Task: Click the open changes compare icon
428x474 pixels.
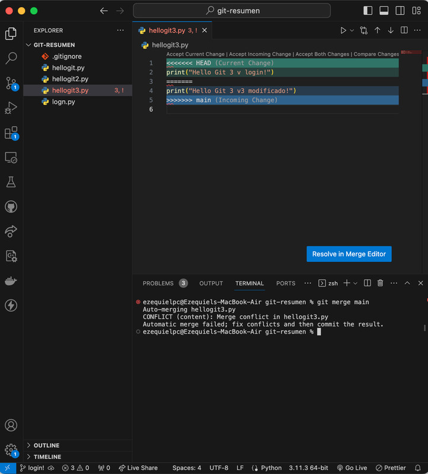Action: 363,30
